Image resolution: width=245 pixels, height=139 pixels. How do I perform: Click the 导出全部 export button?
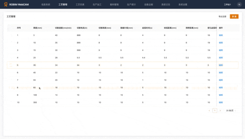tap(222, 17)
